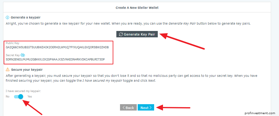The image size is (279, 116).
Task: Click the warning triangle beside Secure your keypair
Action: click(x=8, y=69)
